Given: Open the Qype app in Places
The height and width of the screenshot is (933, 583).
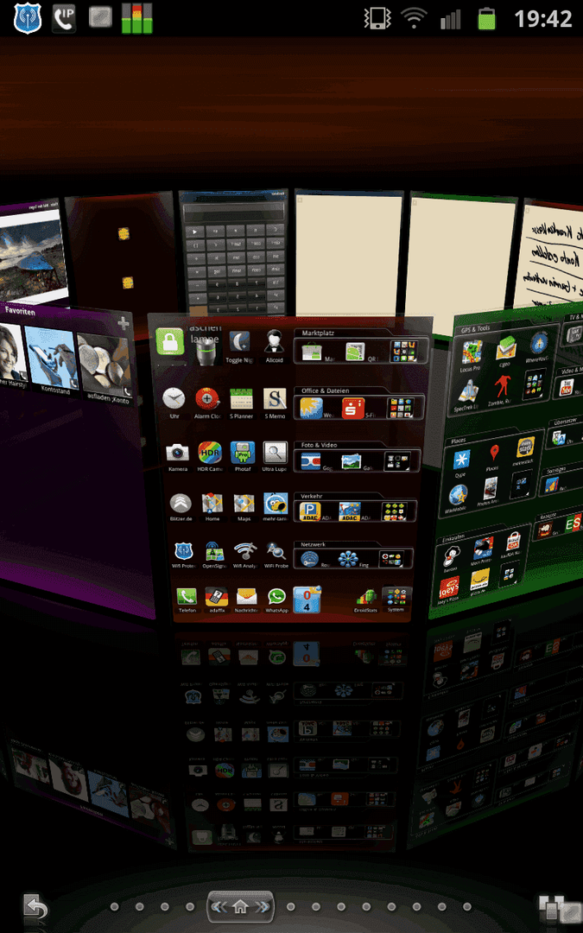Looking at the screenshot, I should (461, 460).
